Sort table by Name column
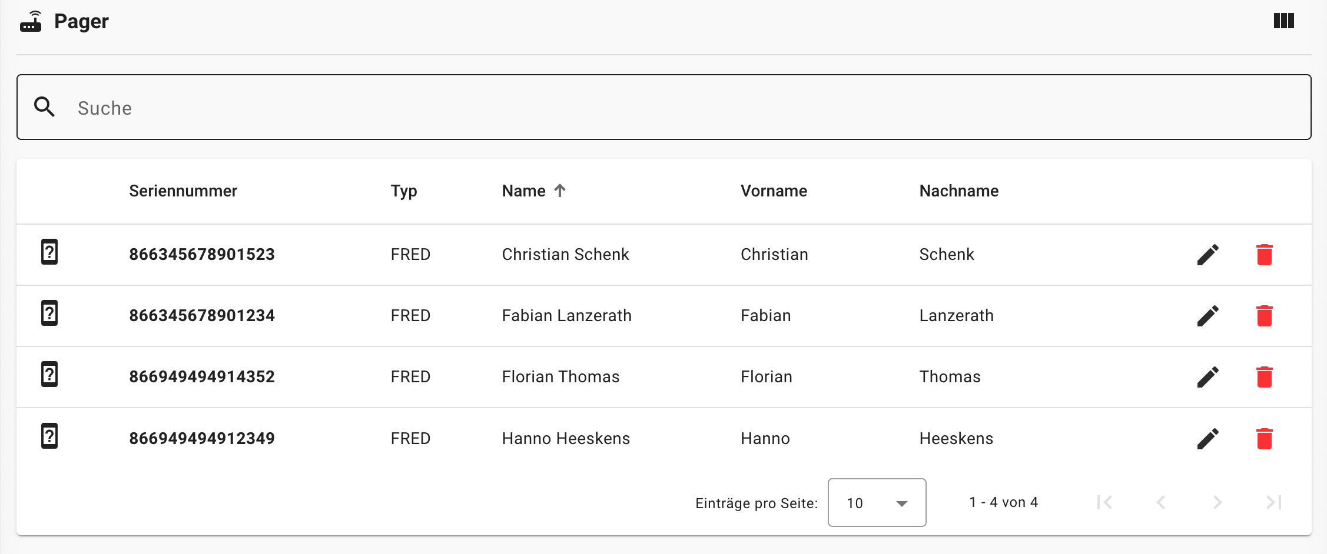 524,191
